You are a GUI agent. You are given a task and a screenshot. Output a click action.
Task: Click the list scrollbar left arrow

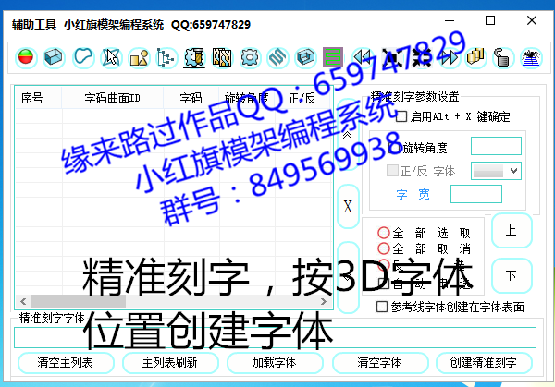[23, 301]
